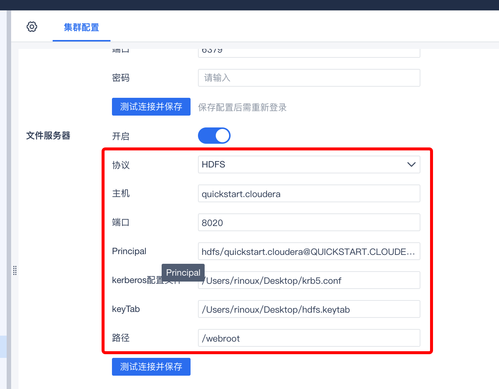499x389 pixels.
Task: Click the 路径 field label
Action: [x=121, y=338]
